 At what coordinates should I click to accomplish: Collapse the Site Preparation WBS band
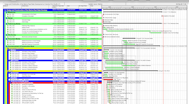pos(9,73)
